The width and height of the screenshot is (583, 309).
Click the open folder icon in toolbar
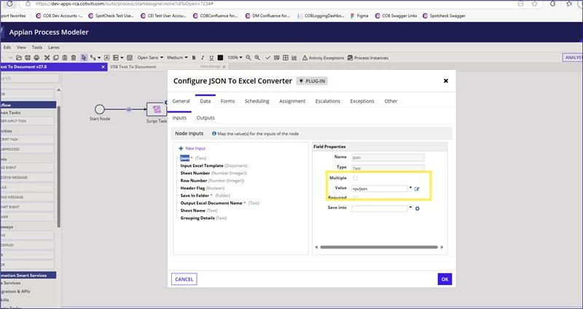tap(19, 58)
